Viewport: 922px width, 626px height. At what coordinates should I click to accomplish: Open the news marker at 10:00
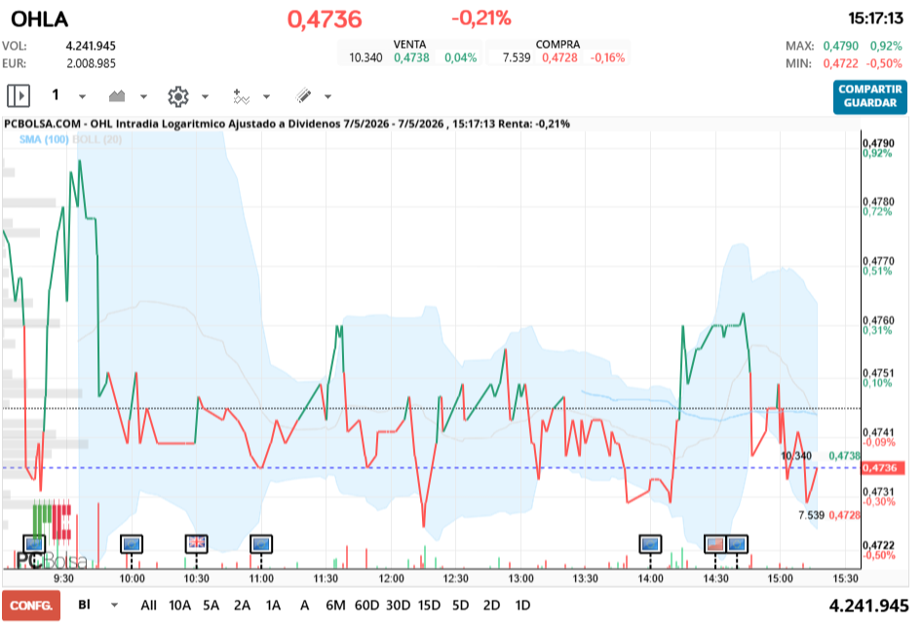pos(132,544)
